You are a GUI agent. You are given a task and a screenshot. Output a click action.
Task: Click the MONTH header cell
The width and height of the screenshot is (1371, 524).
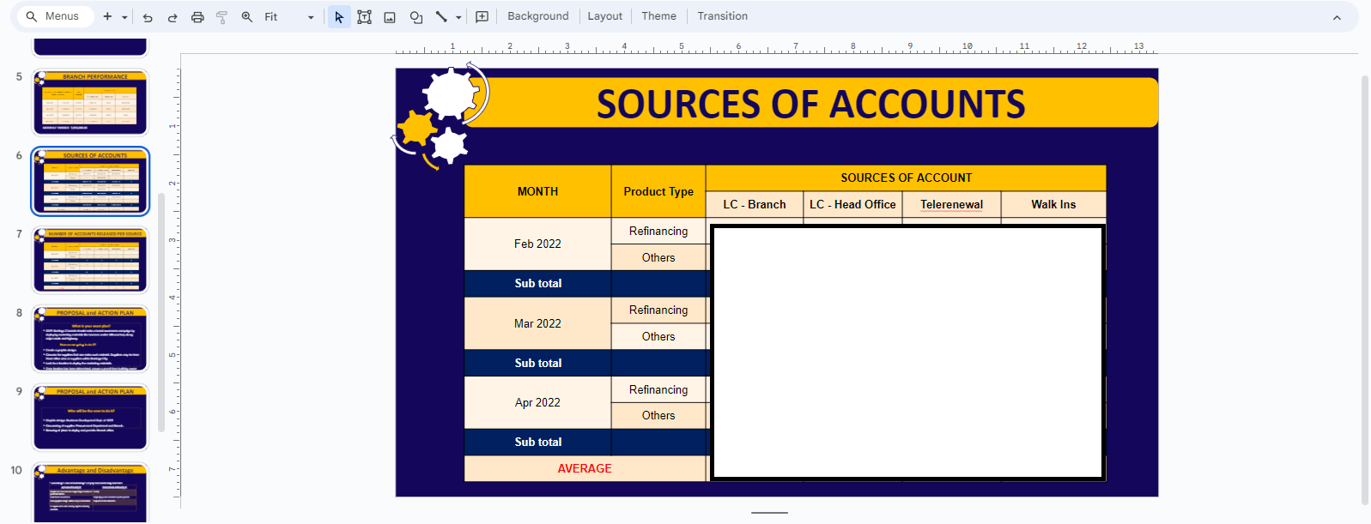pyautogui.click(x=537, y=191)
